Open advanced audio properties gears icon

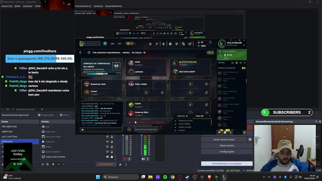coord(120,164)
